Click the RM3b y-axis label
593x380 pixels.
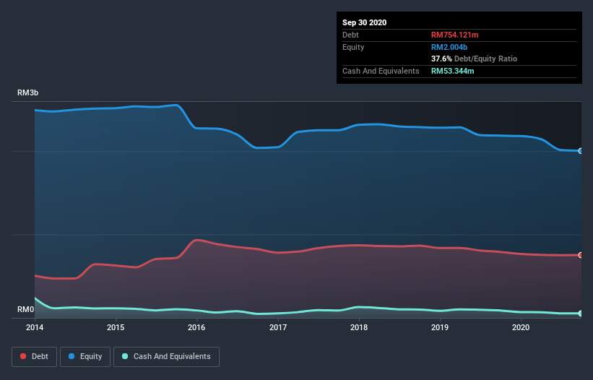pos(27,92)
